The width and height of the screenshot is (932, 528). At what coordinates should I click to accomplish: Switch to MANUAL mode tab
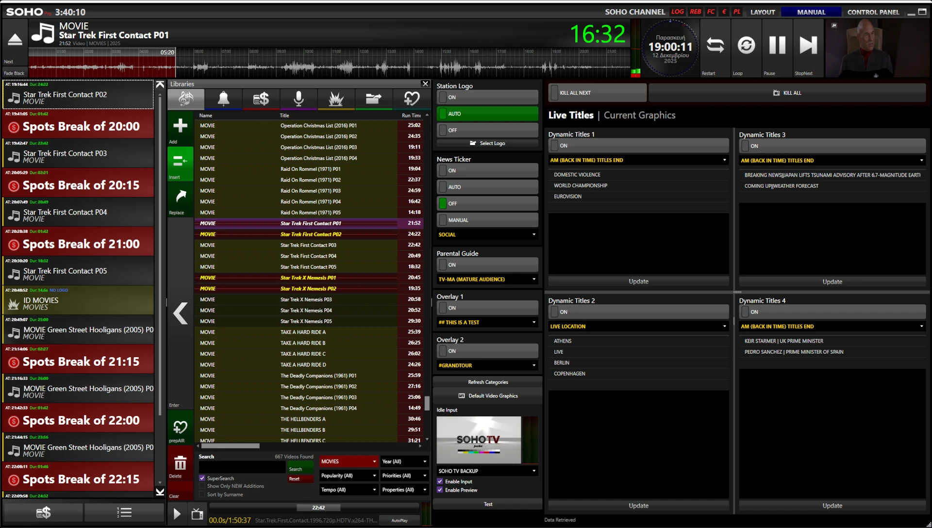[811, 12]
